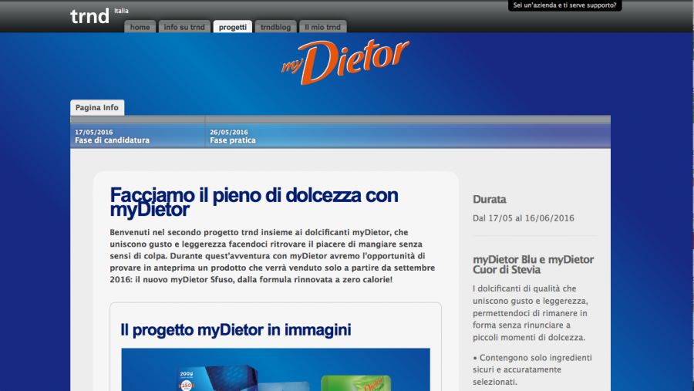
Task: Click the Fase pratica timeline phase
Action: (232, 140)
